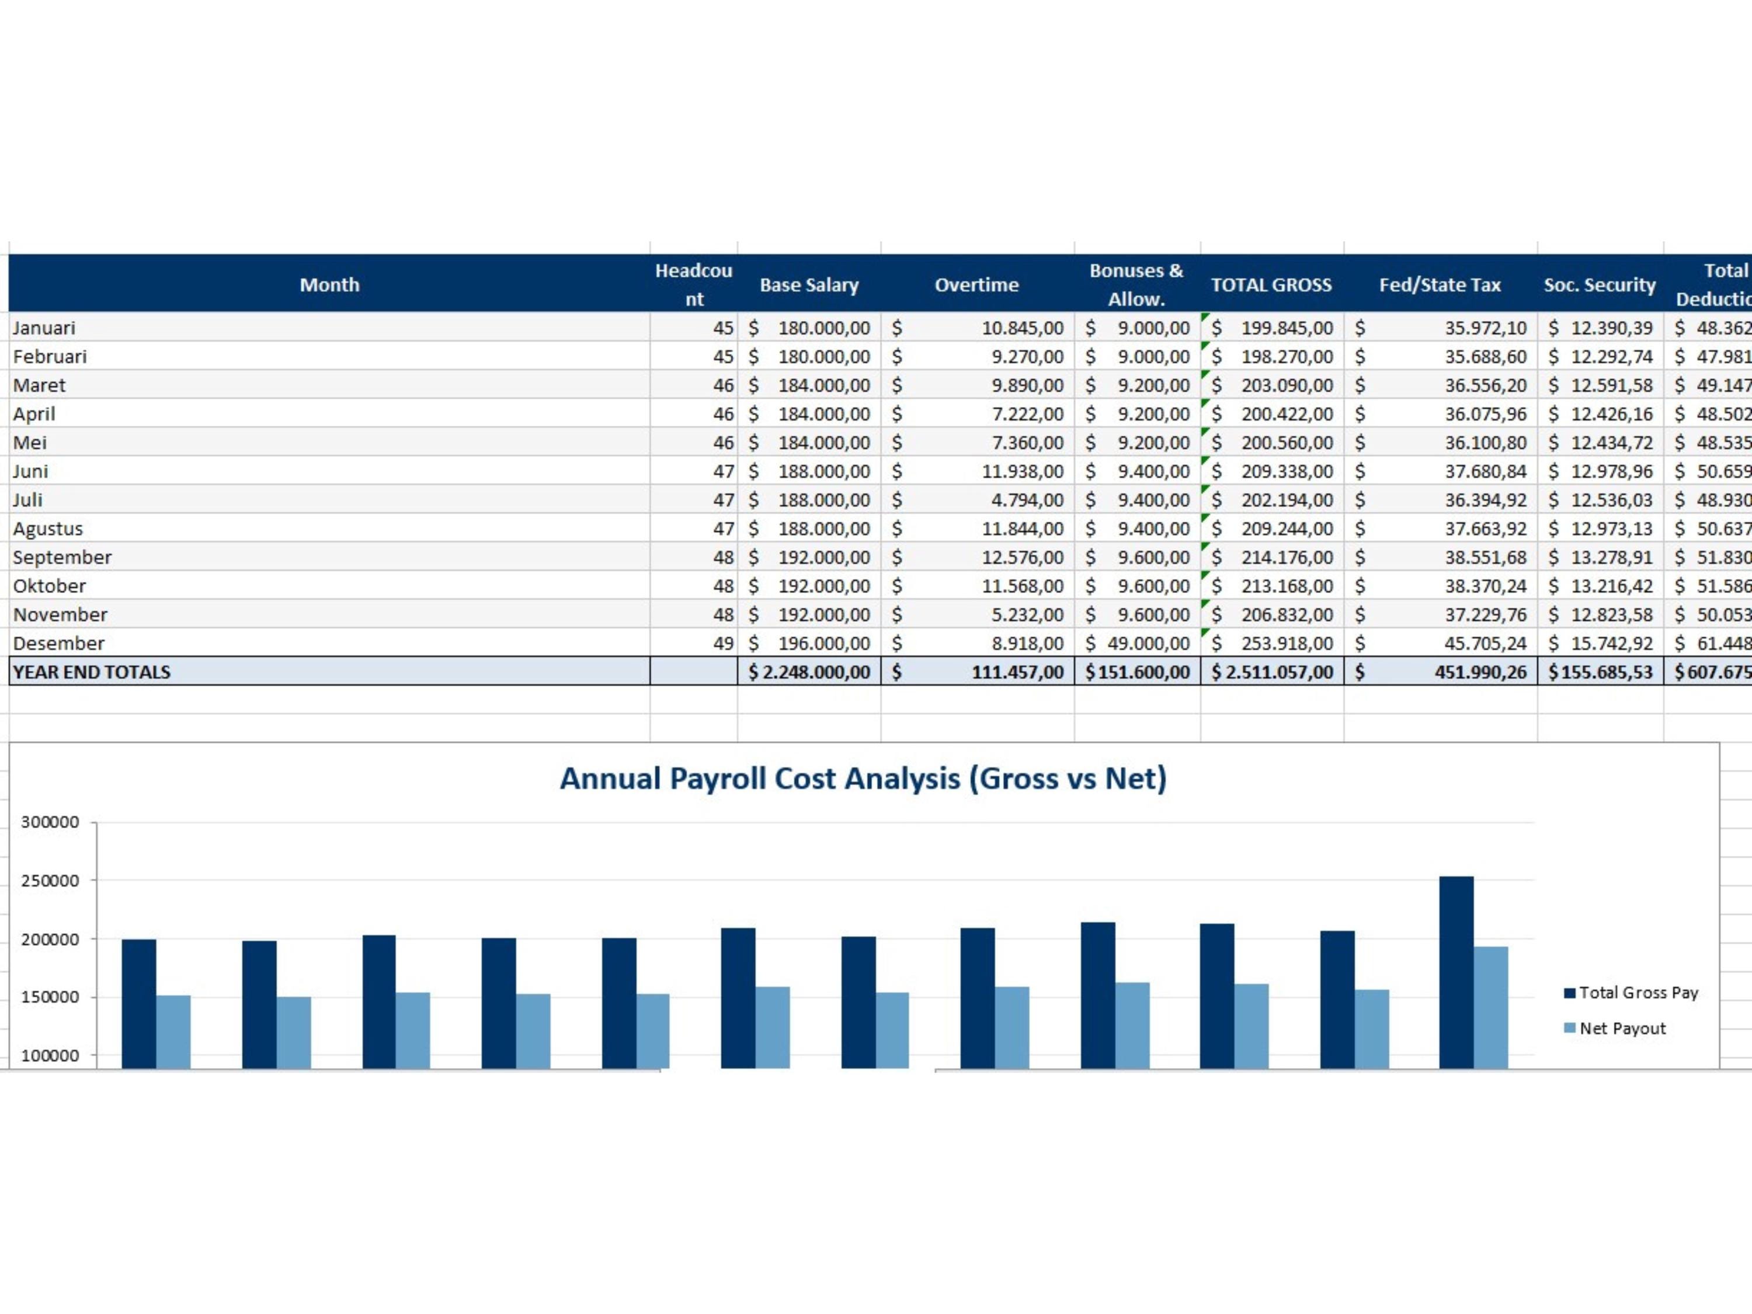
Task: Click Januari overtime 10.845,00 cell
Action: [x=978, y=328]
